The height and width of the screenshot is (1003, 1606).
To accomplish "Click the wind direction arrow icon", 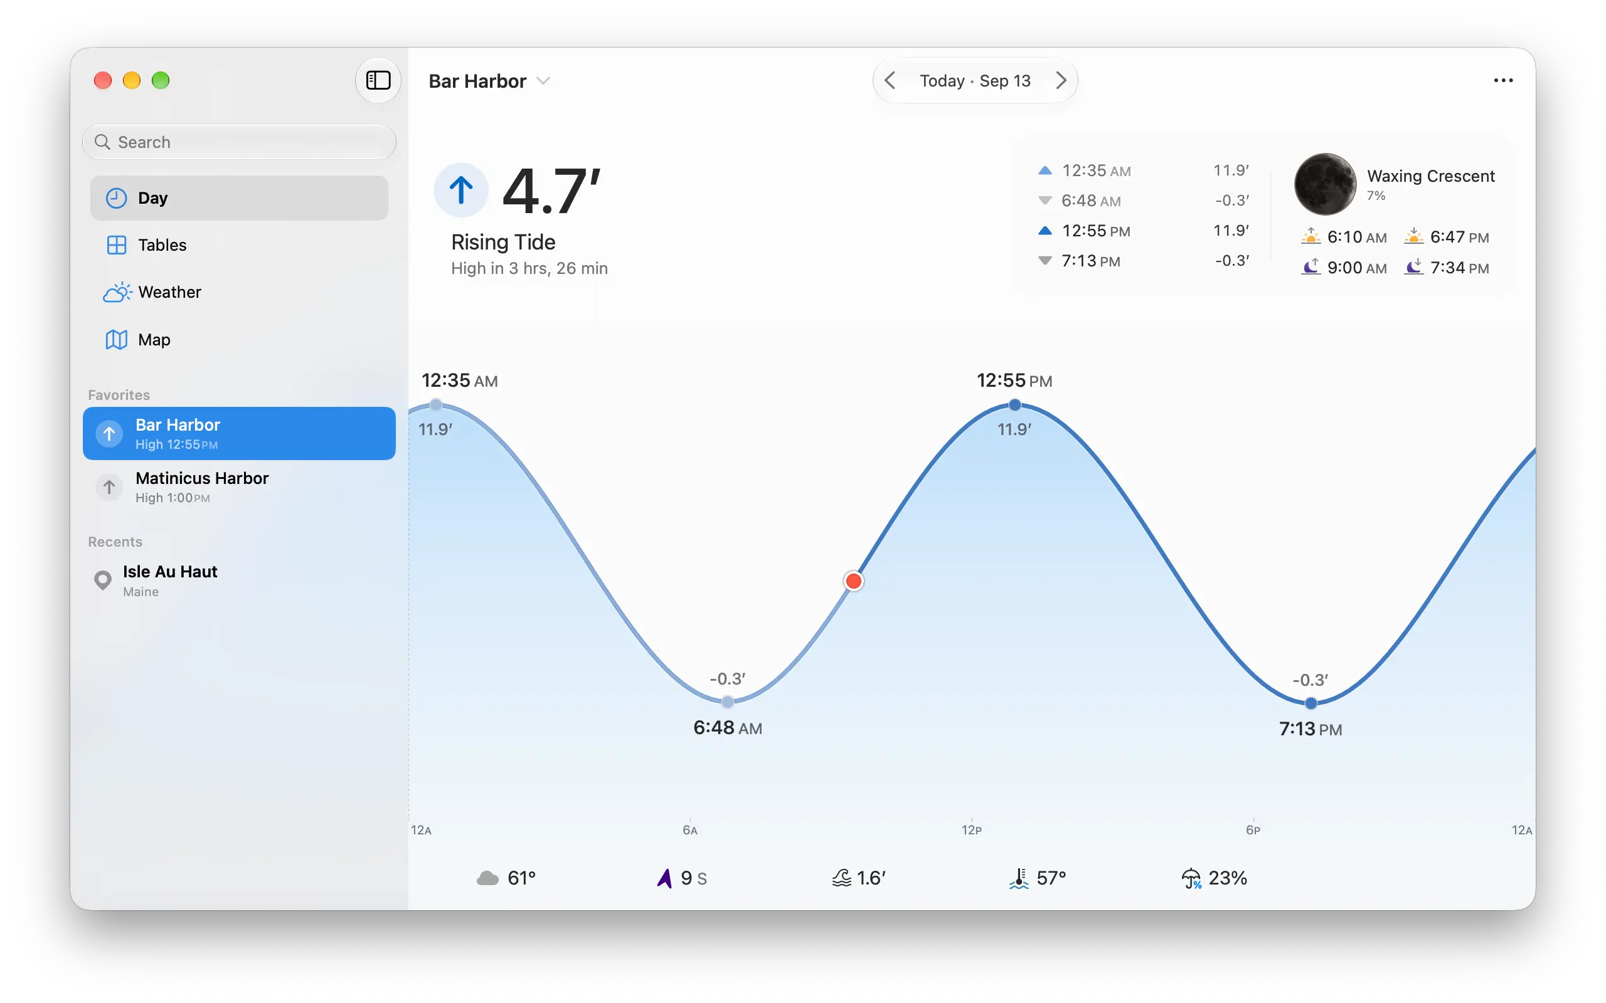I will [664, 878].
